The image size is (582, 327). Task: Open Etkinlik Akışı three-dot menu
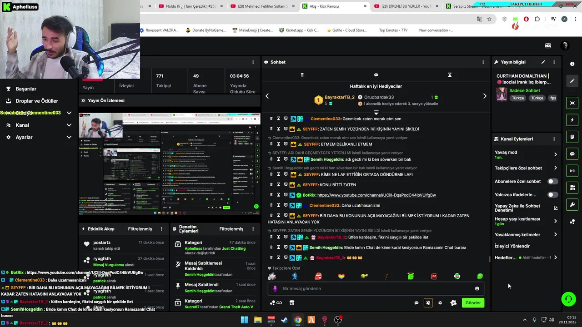pos(161,229)
